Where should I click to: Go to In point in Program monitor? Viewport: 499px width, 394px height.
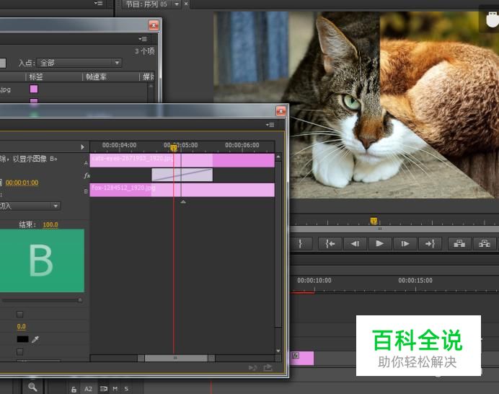[330, 244]
